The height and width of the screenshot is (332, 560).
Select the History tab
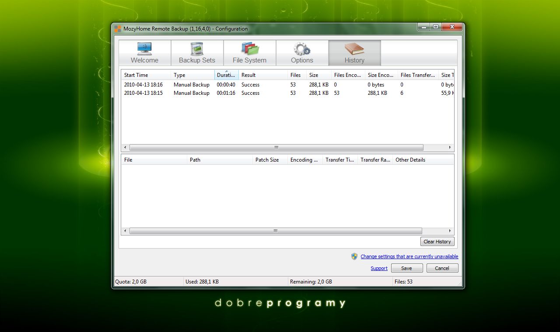tap(355, 53)
